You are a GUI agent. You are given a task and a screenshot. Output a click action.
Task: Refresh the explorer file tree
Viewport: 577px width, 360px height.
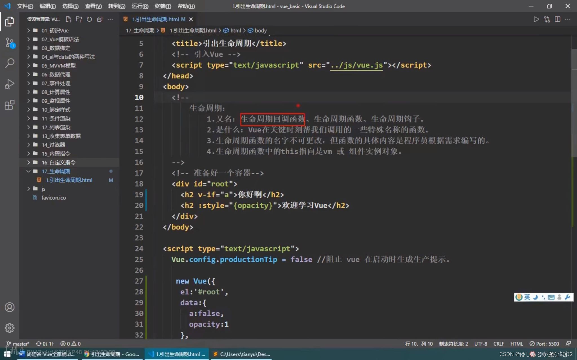[x=89, y=19]
